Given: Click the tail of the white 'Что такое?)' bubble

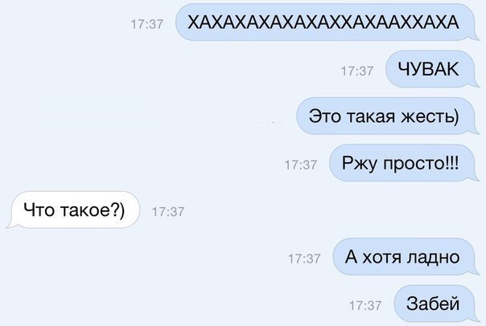Looking at the screenshot, I should [x=11, y=224].
